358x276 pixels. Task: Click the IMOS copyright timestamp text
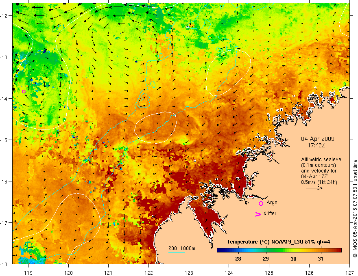[355, 209]
